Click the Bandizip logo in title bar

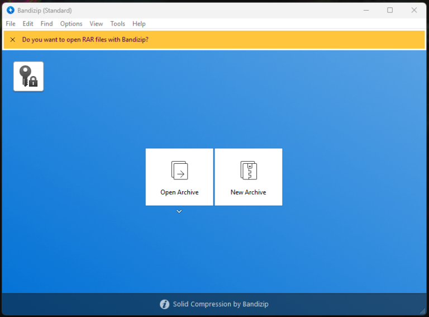(x=11, y=11)
